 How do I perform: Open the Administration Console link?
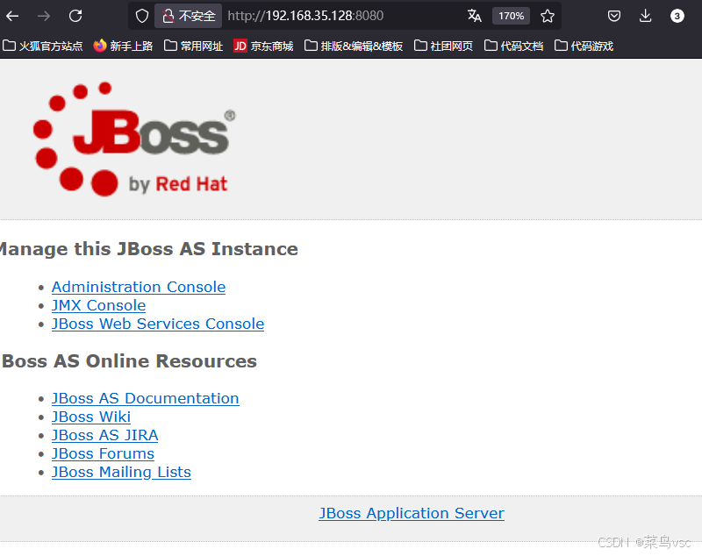(x=139, y=287)
